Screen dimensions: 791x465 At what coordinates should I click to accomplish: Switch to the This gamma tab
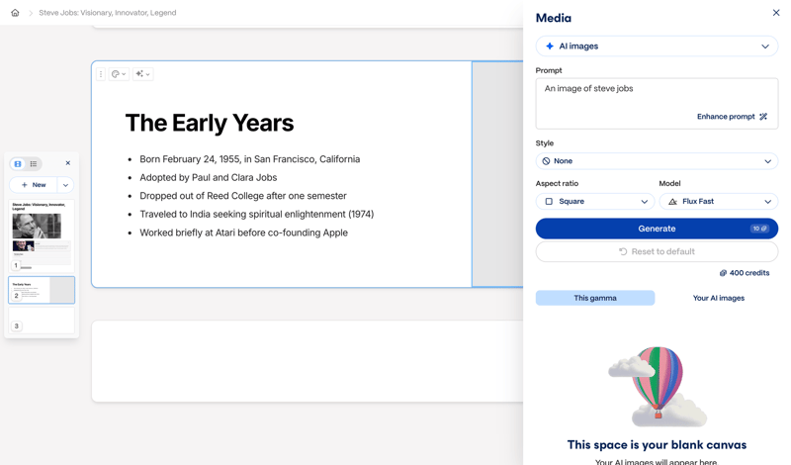595,298
